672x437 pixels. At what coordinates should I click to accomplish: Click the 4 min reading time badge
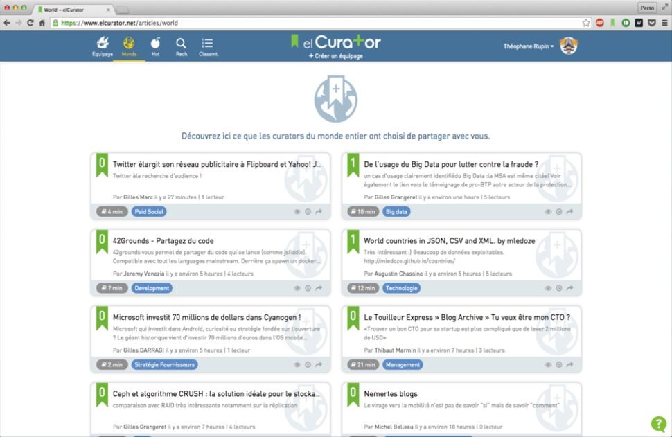point(112,212)
